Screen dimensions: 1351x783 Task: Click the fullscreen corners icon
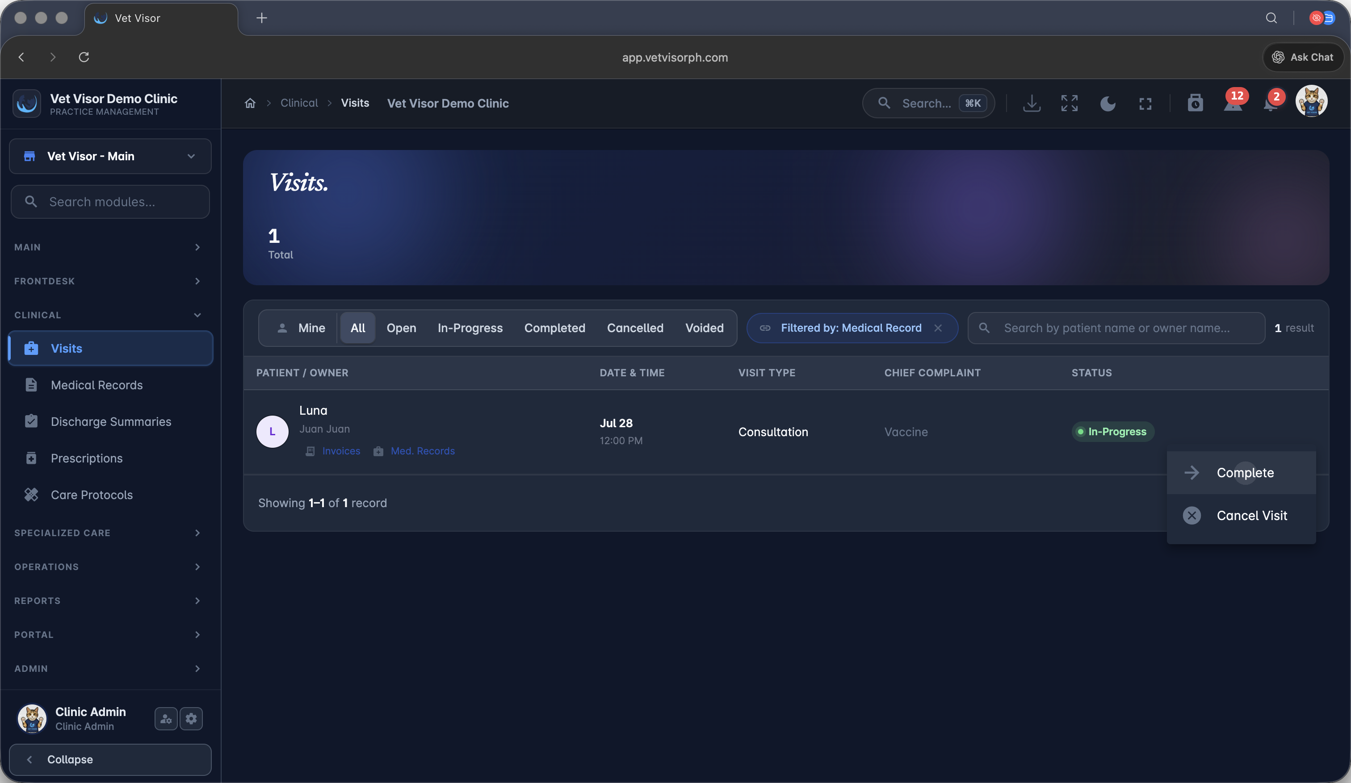1145,104
